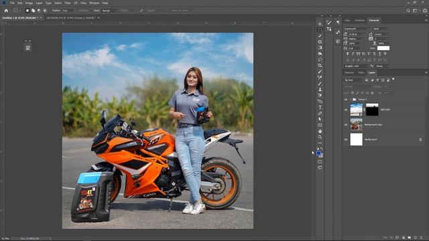Image resolution: width=429 pixels, height=241 pixels.
Task: Toggle Faux Italic in Character panel
Action: (x=353, y=54)
